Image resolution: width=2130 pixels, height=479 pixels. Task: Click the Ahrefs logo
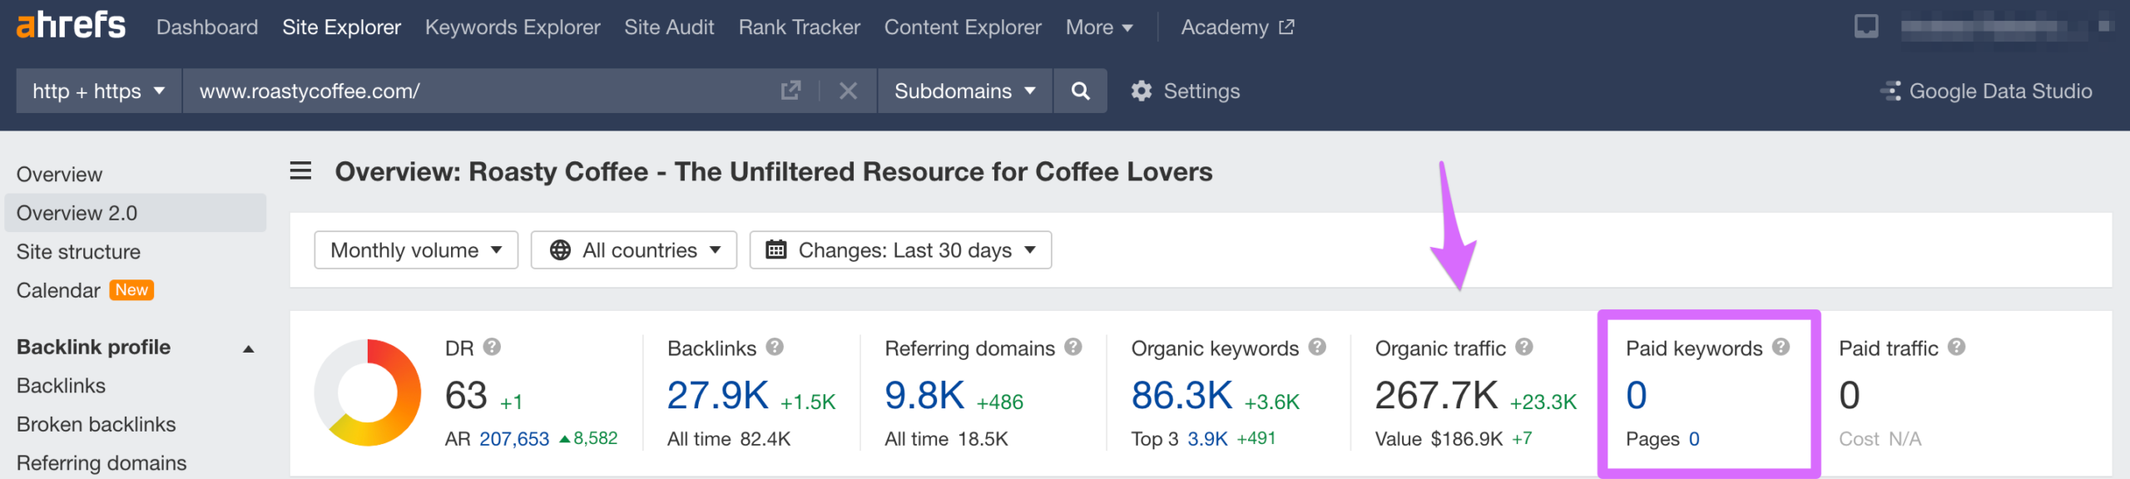pyautogui.click(x=71, y=26)
